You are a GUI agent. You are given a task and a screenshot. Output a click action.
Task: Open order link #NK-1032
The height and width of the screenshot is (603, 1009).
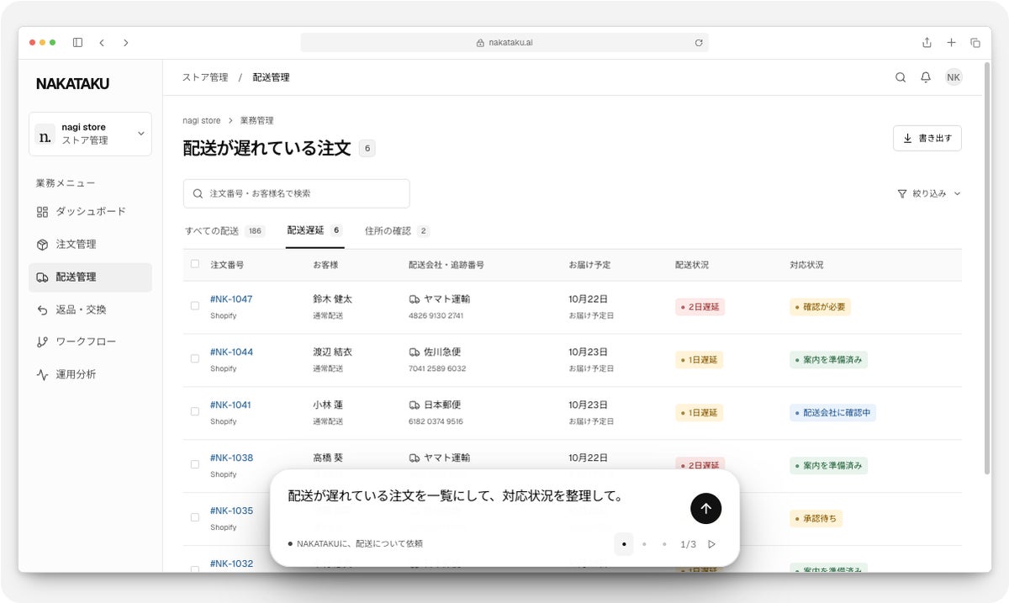231,563
